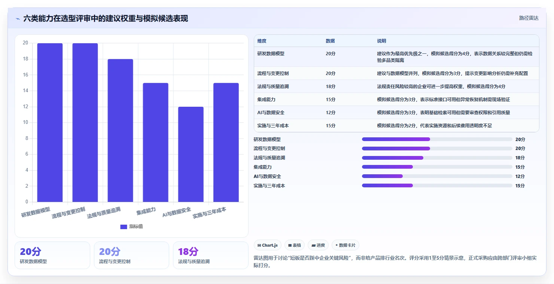Click the 法规与质量追溯 progress bar
Viewport: 554px width, 284px height.
pyautogui.click(x=437, y=158)
